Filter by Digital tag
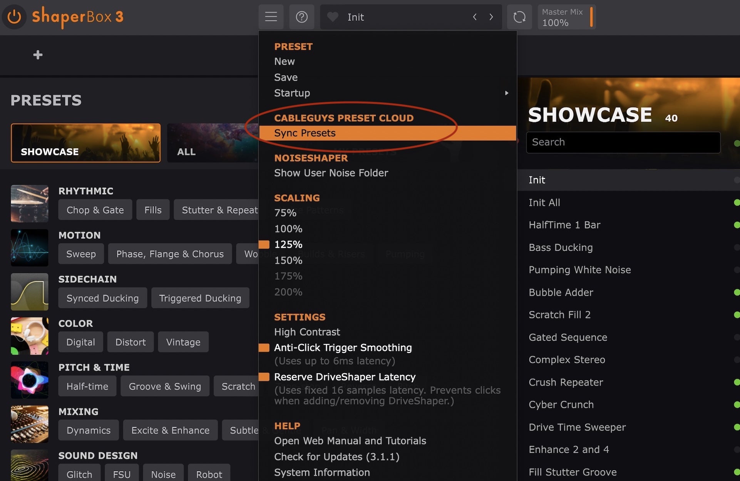This screenshot has width=740, height=481. click(x=80, y=342)
